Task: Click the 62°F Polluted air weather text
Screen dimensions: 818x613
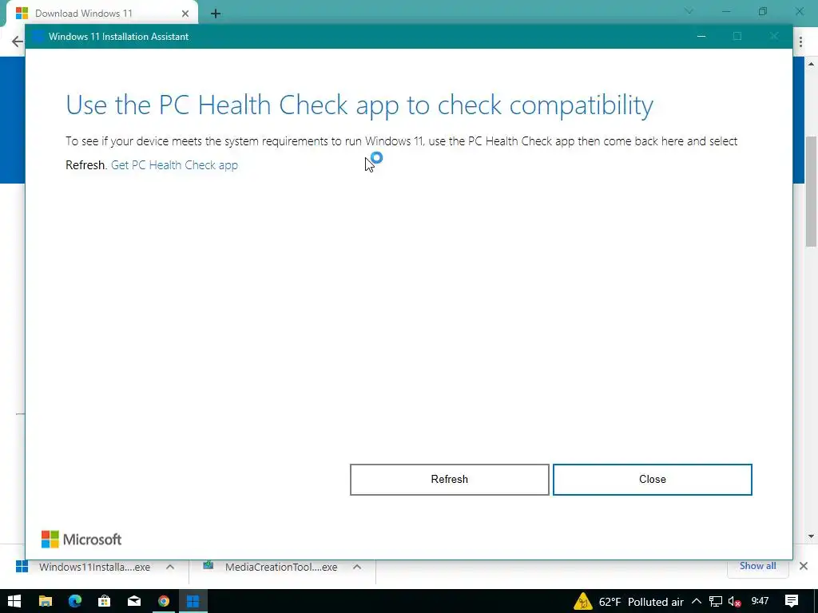Action: pos(641,602)
